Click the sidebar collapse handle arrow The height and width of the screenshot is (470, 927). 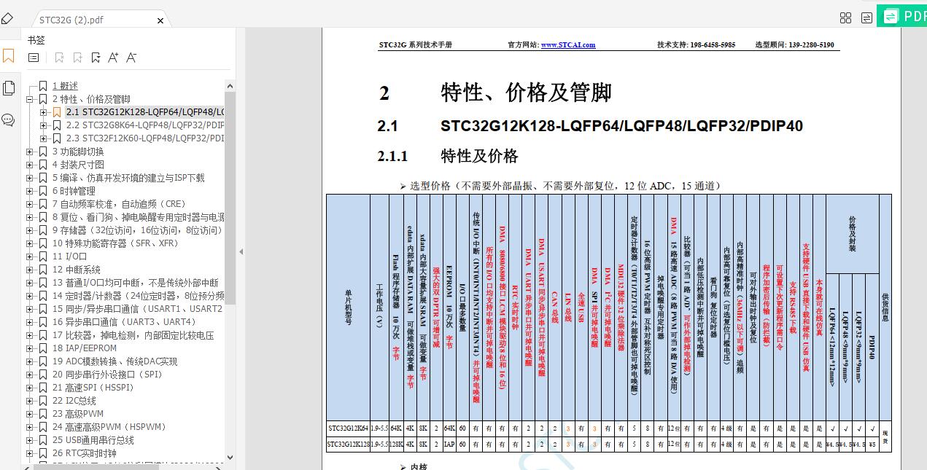(241, 251)
